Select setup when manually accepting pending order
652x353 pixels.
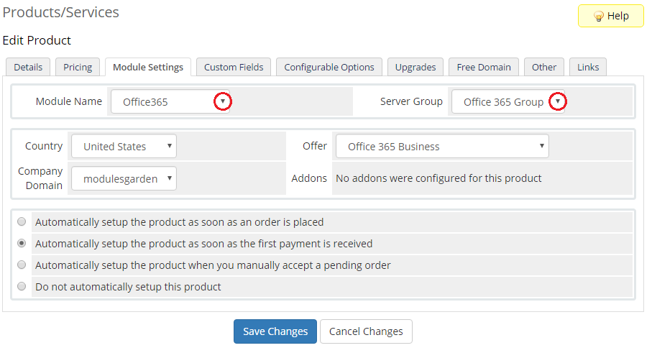click(22, 265)
